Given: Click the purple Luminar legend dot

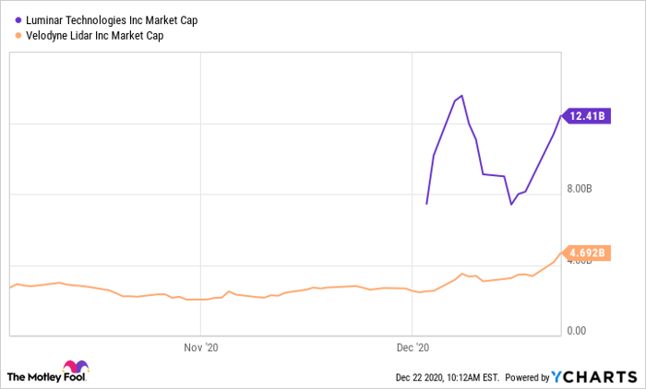Looking at the screenshot, I should (18, 19).
